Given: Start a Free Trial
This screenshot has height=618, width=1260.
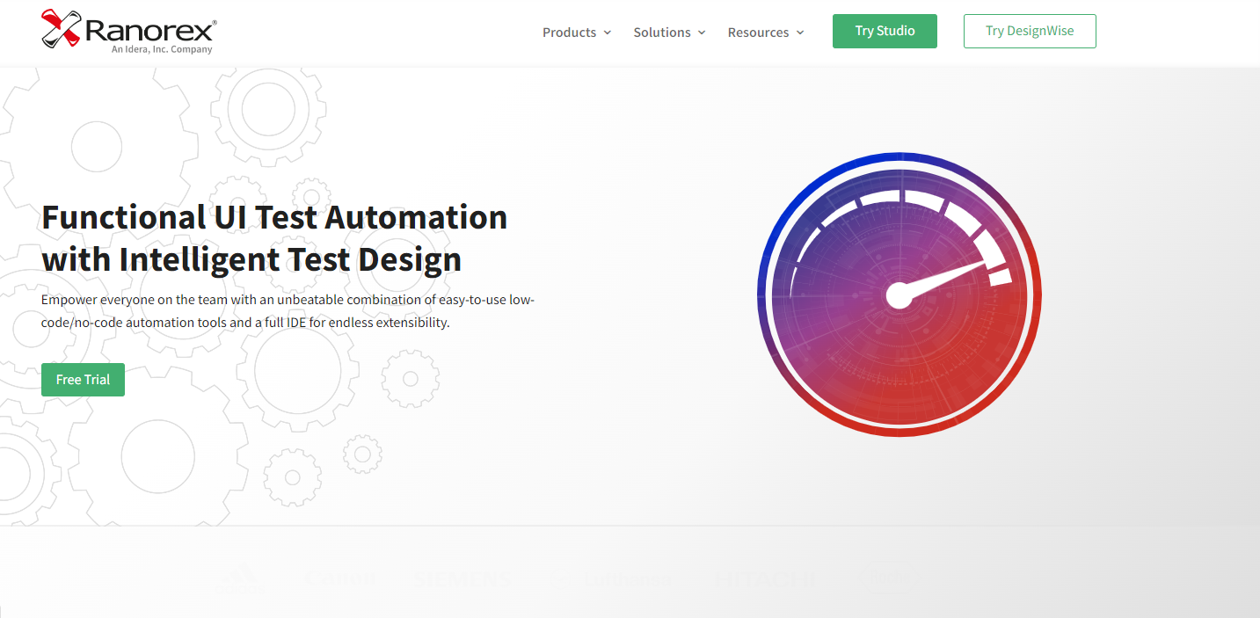Looking at the screenshot, I should click(82, 379).
